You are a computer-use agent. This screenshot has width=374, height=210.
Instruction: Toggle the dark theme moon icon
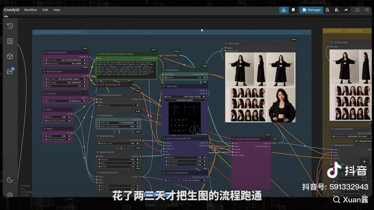10,180
